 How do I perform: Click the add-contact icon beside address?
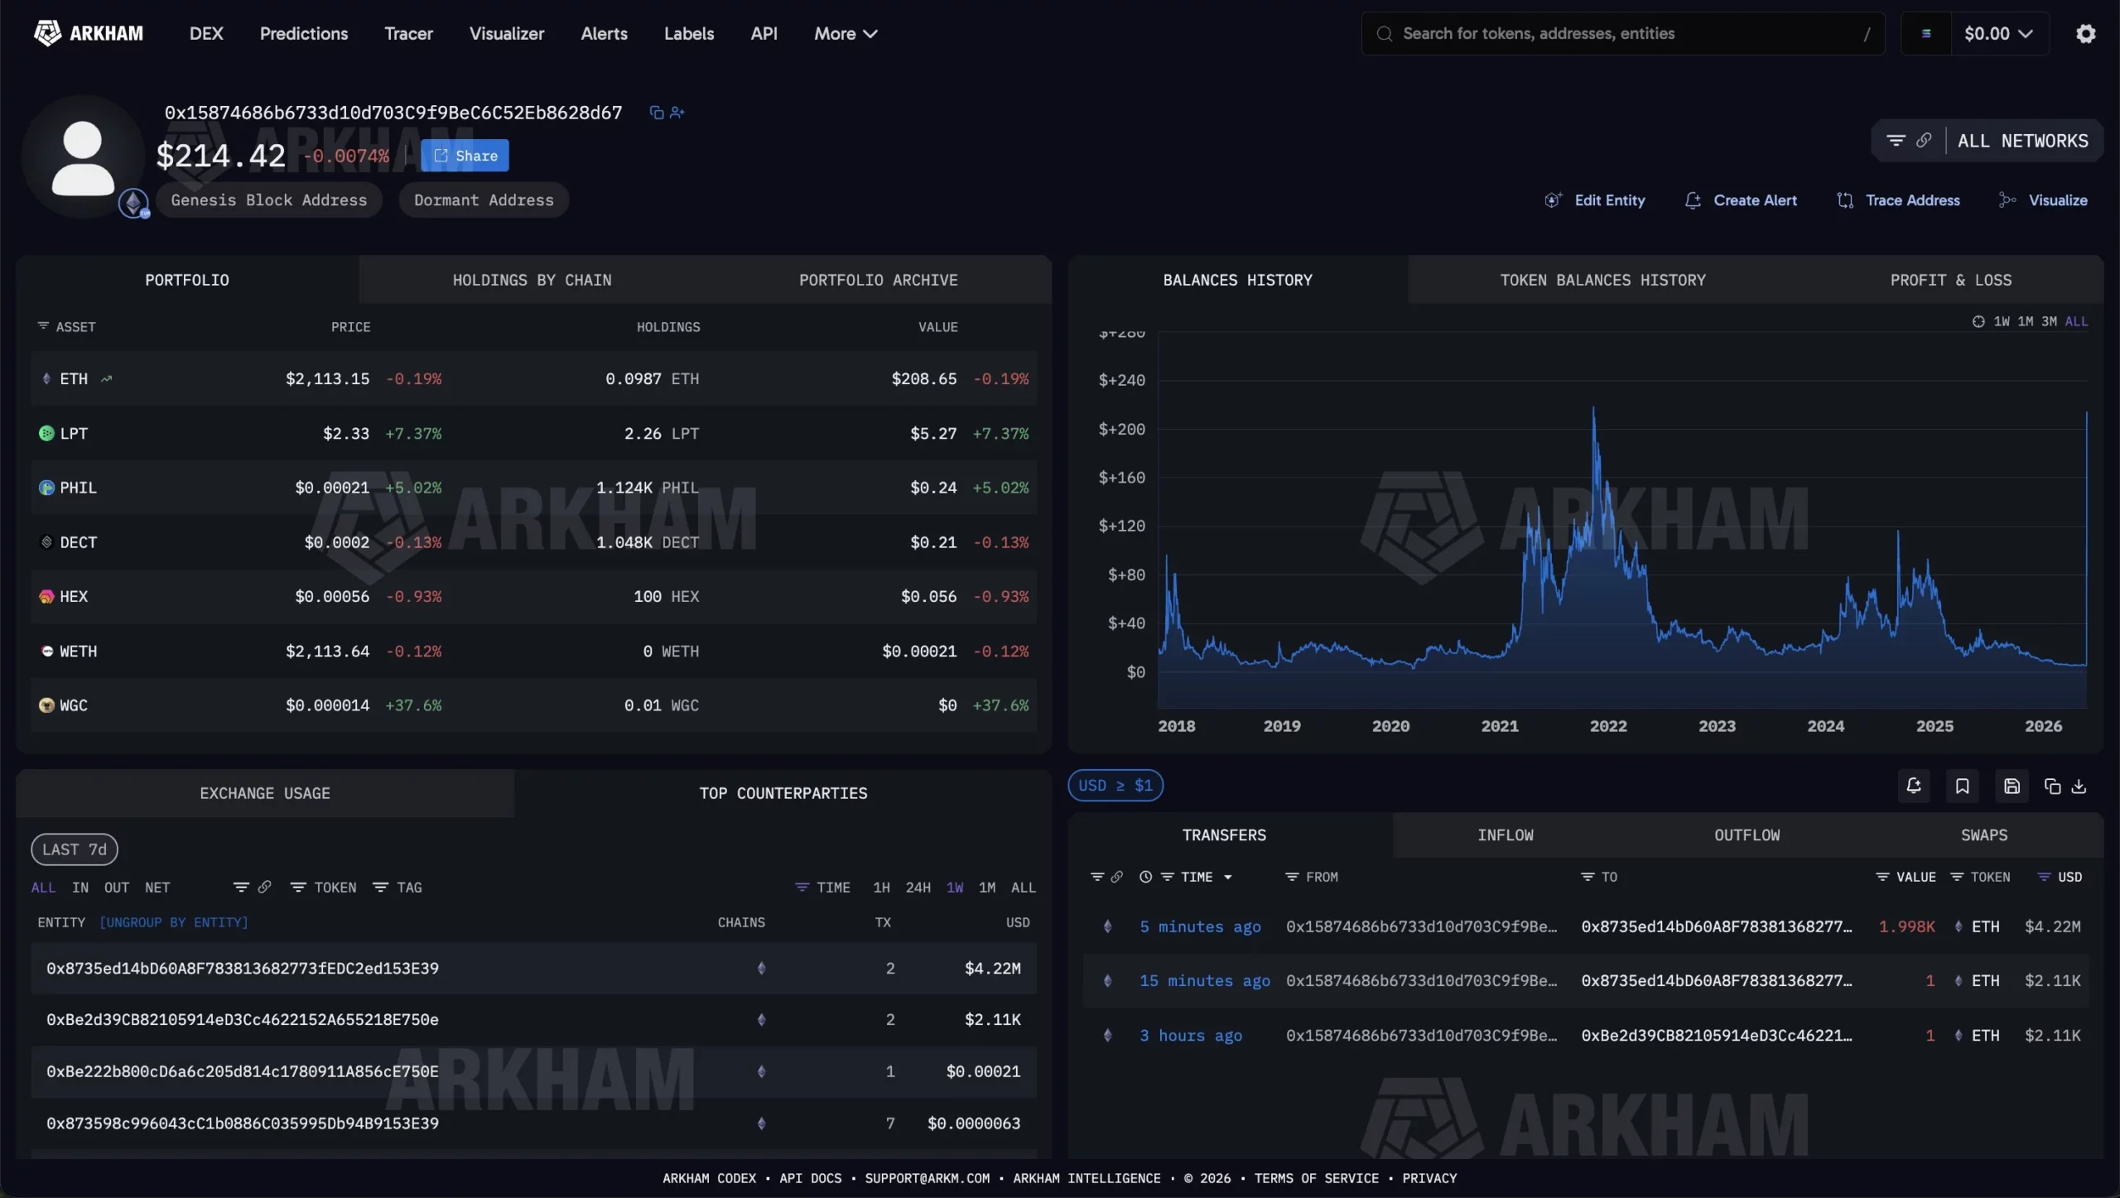pos(677,113)
